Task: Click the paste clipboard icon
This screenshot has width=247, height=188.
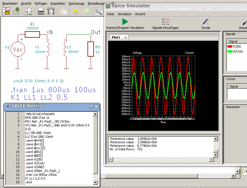Action: coord(64,11)
